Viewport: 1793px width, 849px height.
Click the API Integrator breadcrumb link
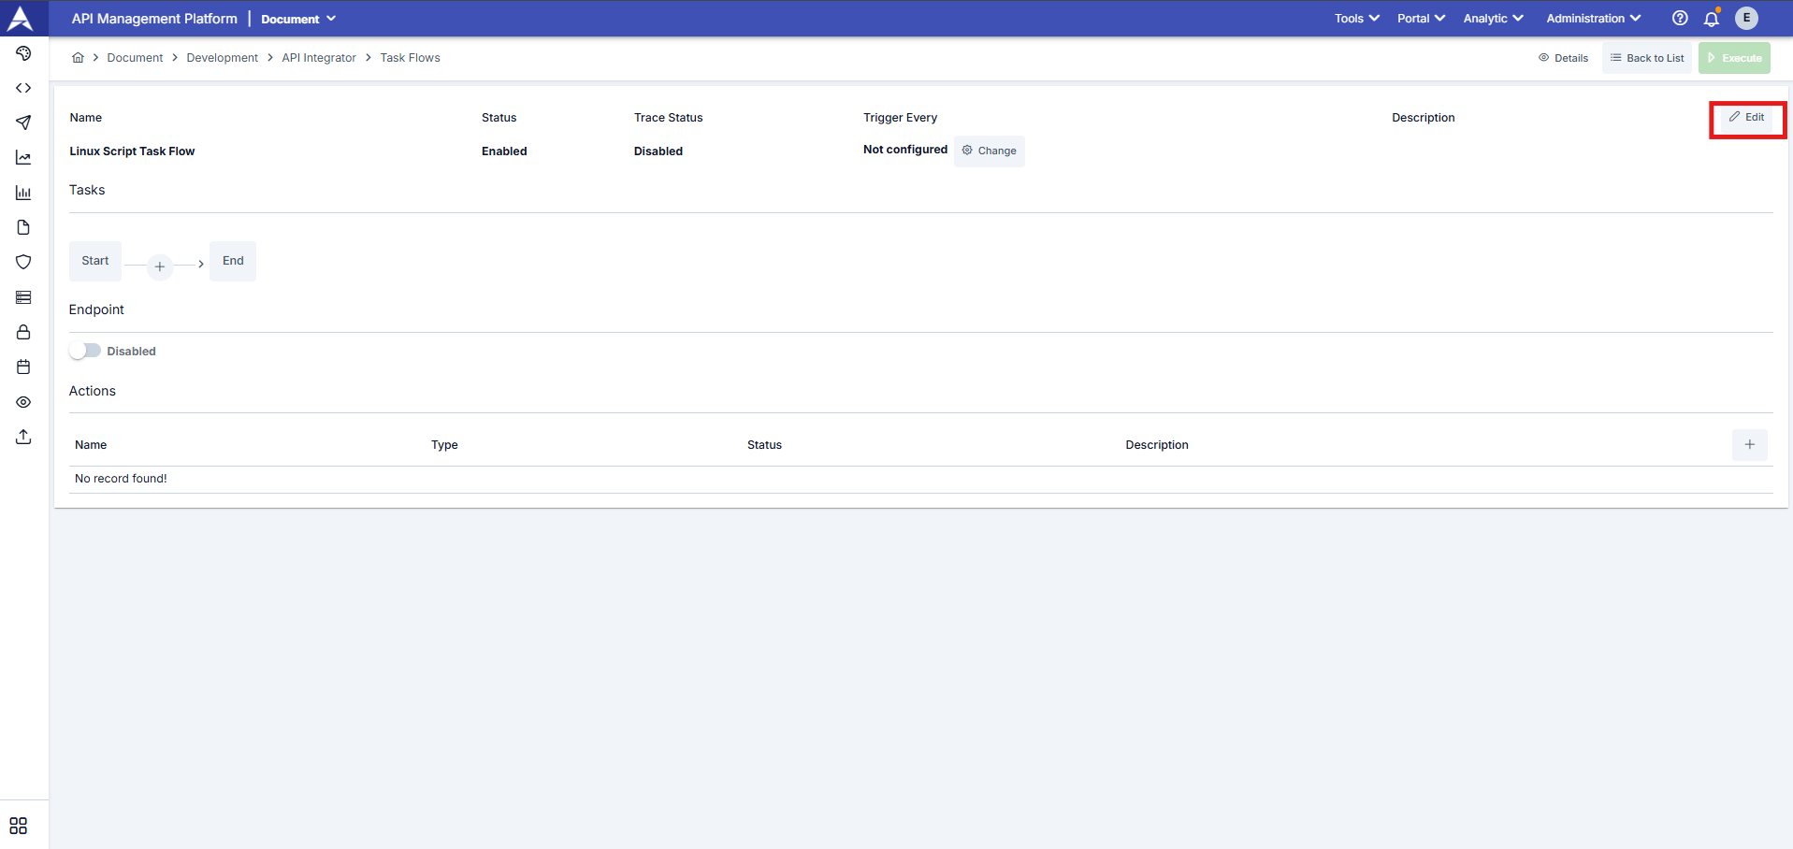coord(319,58)
